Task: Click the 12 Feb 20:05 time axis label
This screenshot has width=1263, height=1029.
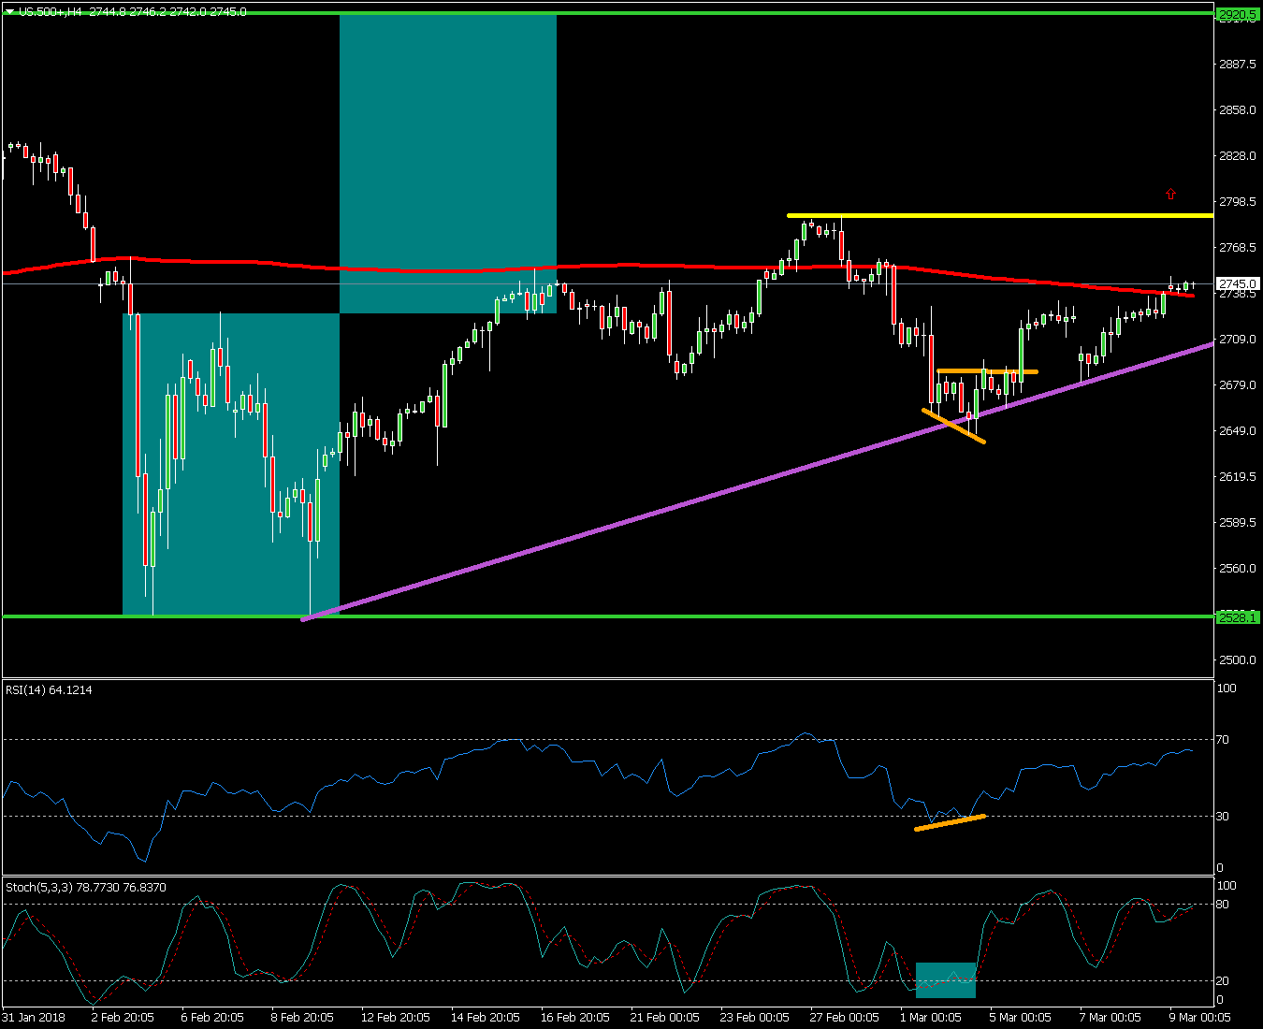Action: coord(395,1018)
